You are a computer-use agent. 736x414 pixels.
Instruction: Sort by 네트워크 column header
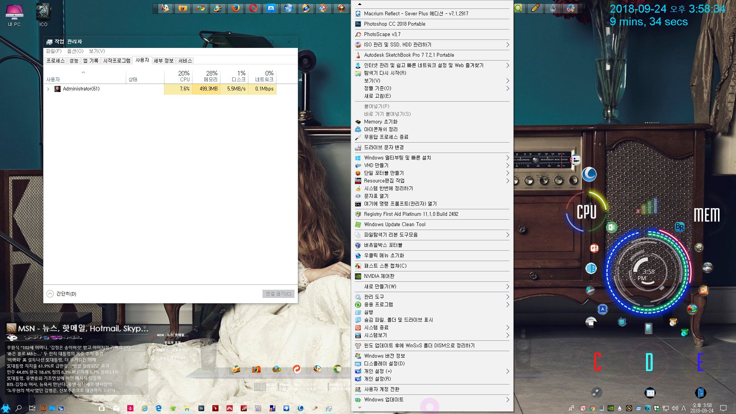pos(262,76)
